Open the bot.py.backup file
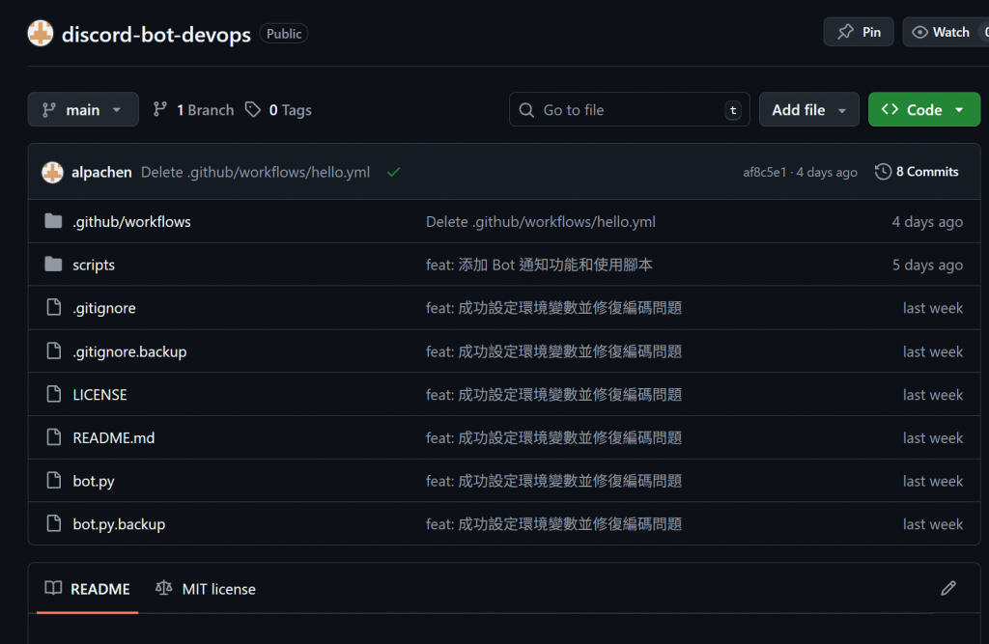989x644 pixels. click(x=119, y=524)
